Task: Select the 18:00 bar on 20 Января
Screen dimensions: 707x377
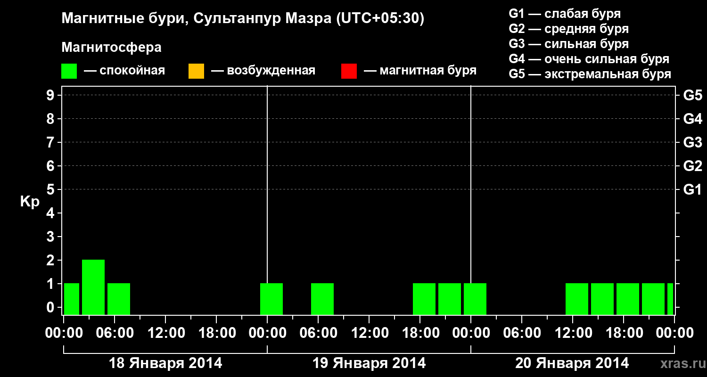Action: 628,299
